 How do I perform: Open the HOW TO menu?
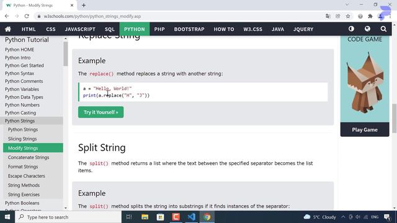coord(224,29)
